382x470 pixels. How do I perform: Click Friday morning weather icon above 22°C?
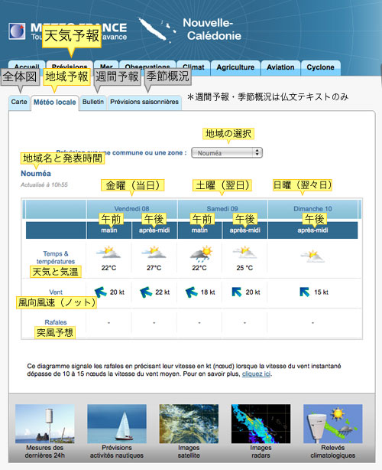click(x=108, y=252)
